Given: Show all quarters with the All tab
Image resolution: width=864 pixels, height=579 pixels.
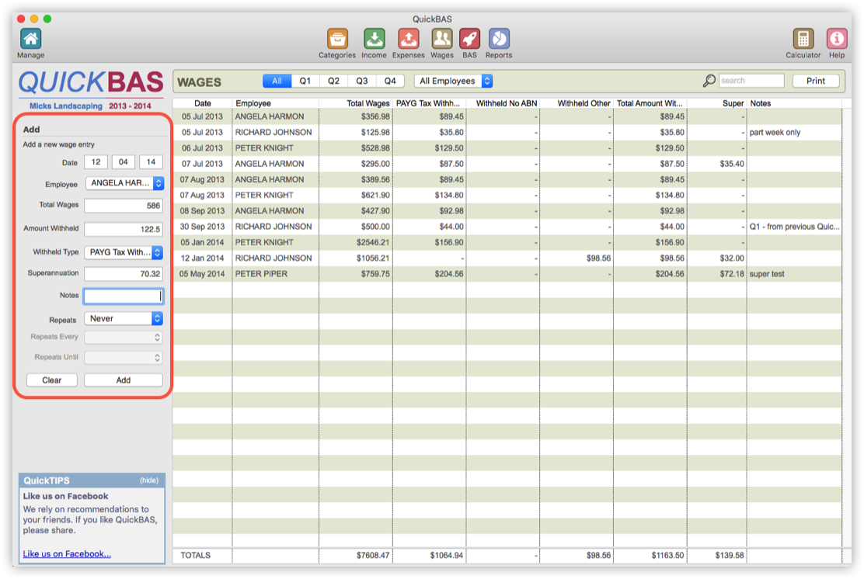Looking at the screenshot, I should [x=277, y=81].
